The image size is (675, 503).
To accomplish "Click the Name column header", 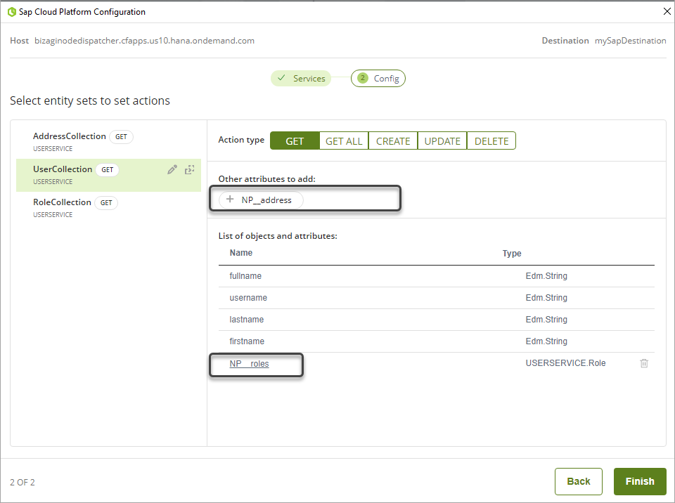I will point(241,253).
